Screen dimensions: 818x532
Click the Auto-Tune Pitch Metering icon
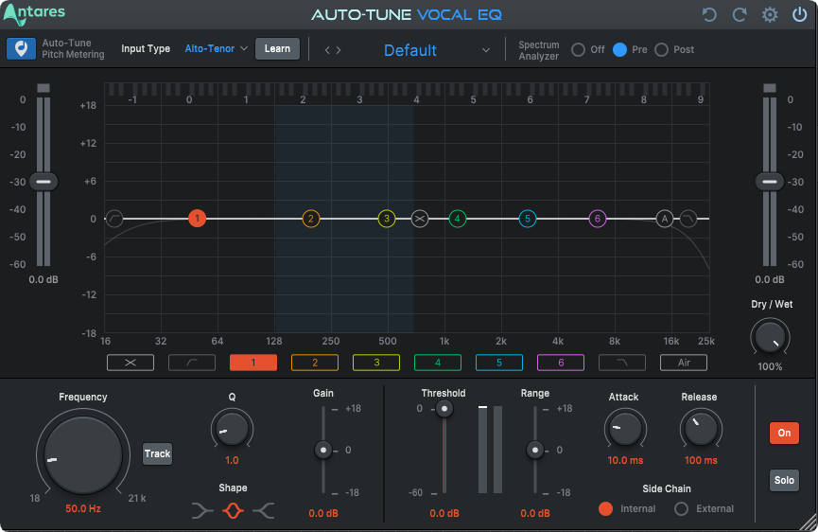click(x=22, y=49)
